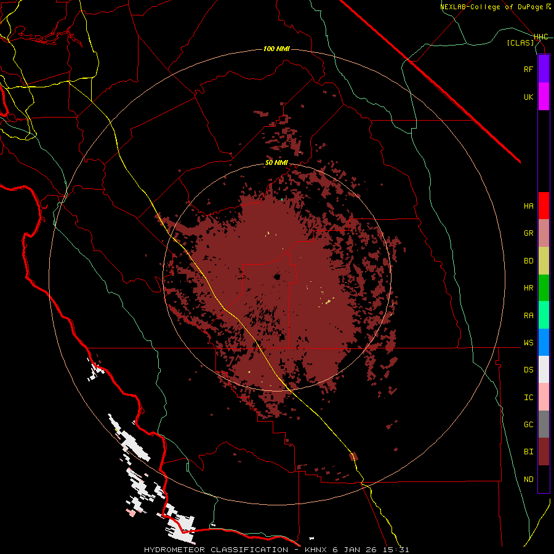Click the UK legend label
554x554 pixels.
click(528, 97)
